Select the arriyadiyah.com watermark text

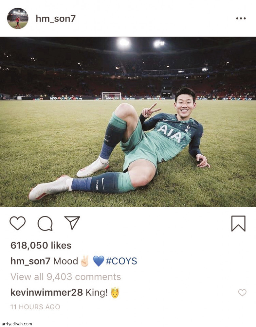[x=16, y=324]
